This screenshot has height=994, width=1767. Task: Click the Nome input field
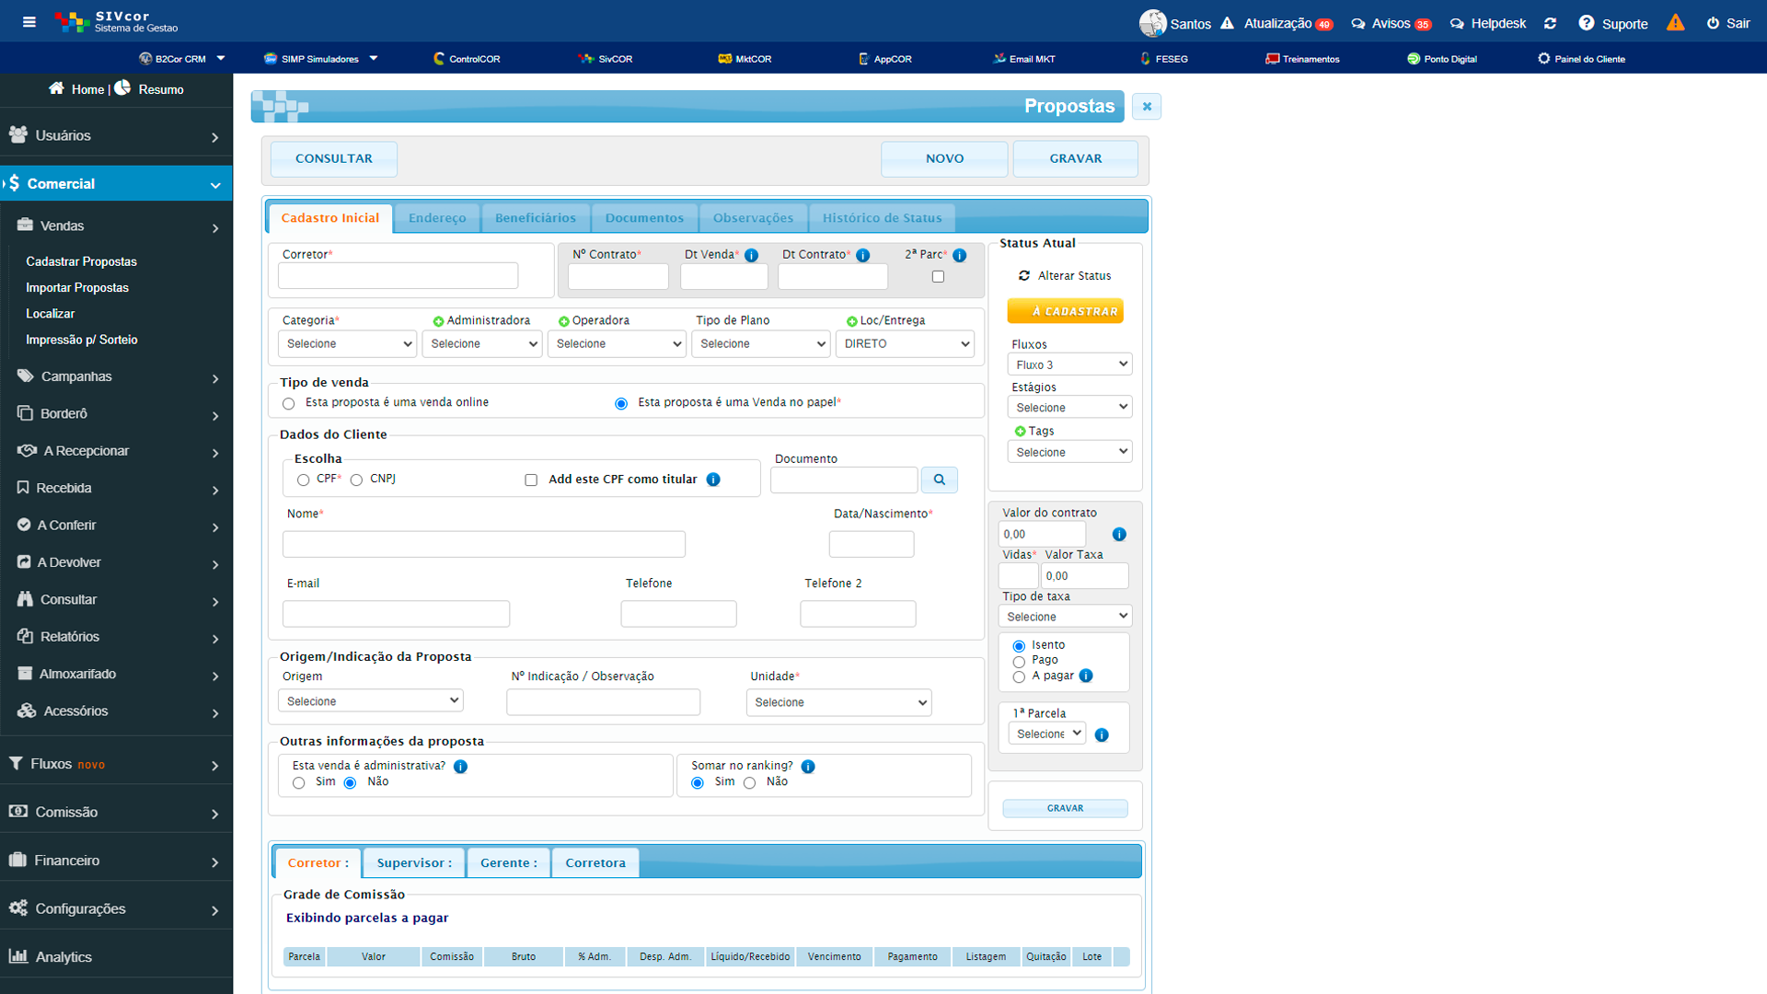tap(483, 544)
